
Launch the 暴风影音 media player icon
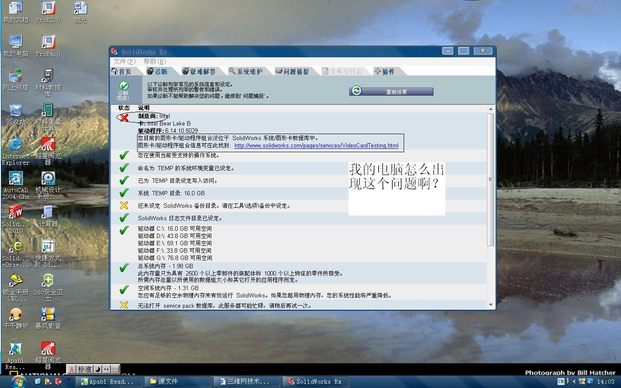[48, 318]
